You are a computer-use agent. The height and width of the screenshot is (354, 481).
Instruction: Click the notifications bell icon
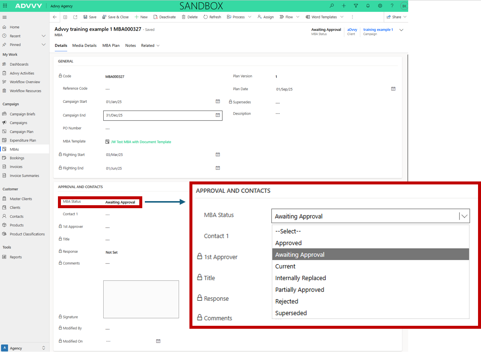[x=368, y=6]
